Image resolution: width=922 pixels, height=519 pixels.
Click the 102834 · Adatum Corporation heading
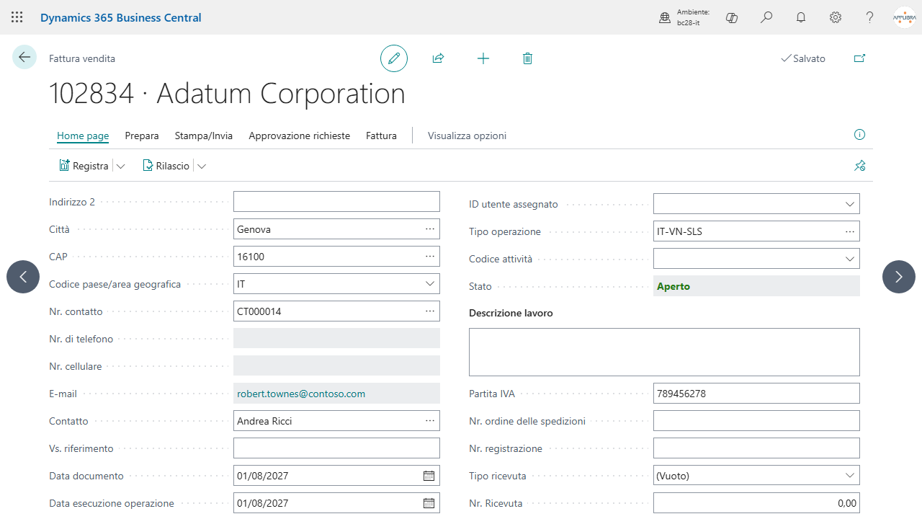click(227, 94)
